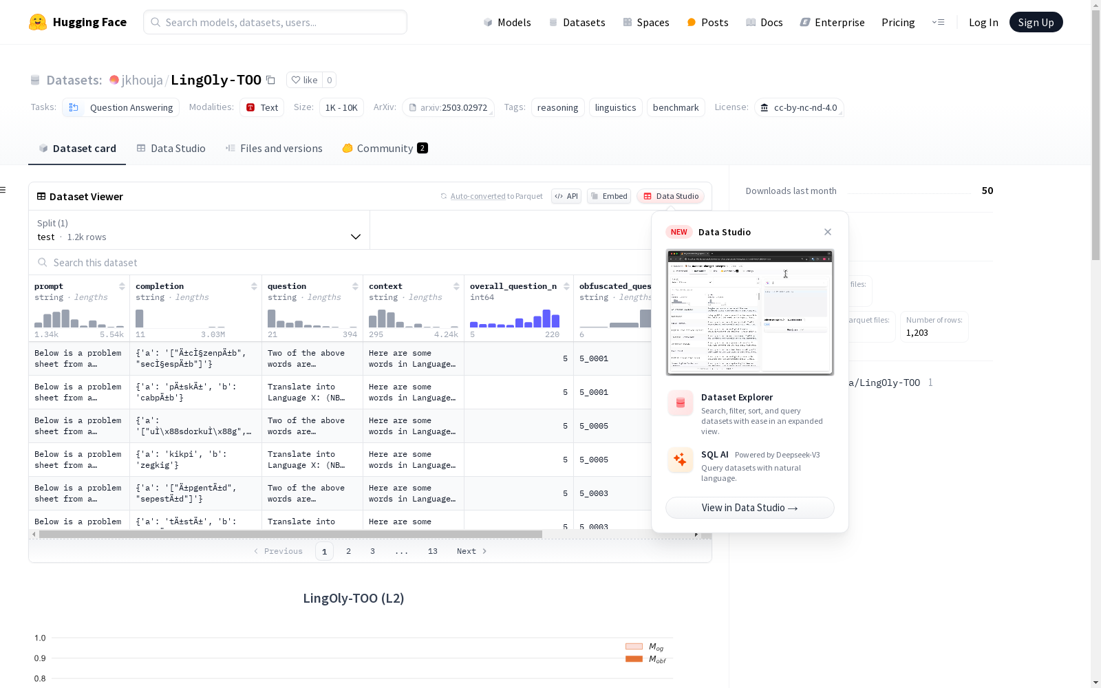This screenshot has width=1101, height=688.
Task: Open Posts in the top navigation
Action: point(707,22)
